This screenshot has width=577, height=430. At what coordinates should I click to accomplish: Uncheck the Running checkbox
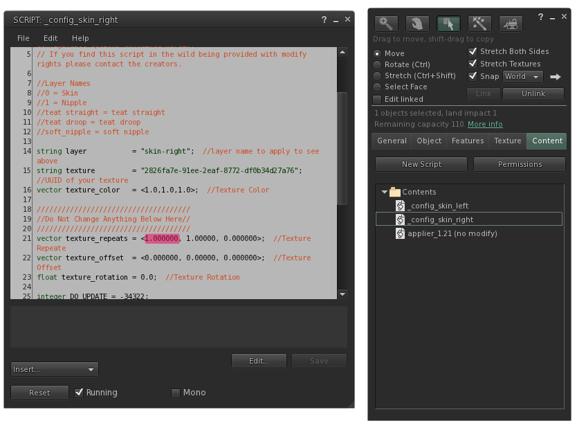click(x=80, y=393)
